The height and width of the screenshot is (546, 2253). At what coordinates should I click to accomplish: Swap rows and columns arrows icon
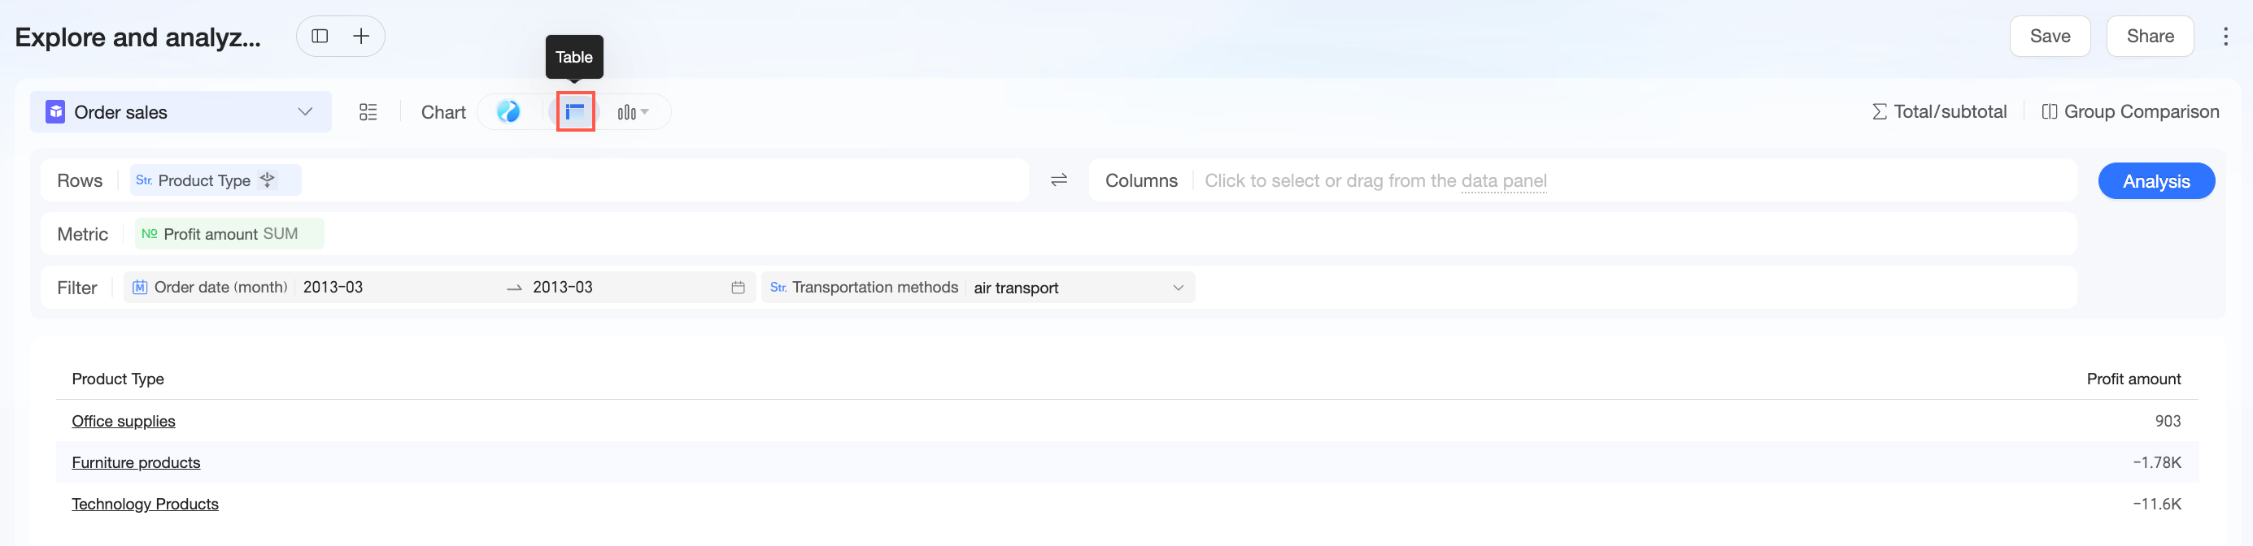[1059, 180]
